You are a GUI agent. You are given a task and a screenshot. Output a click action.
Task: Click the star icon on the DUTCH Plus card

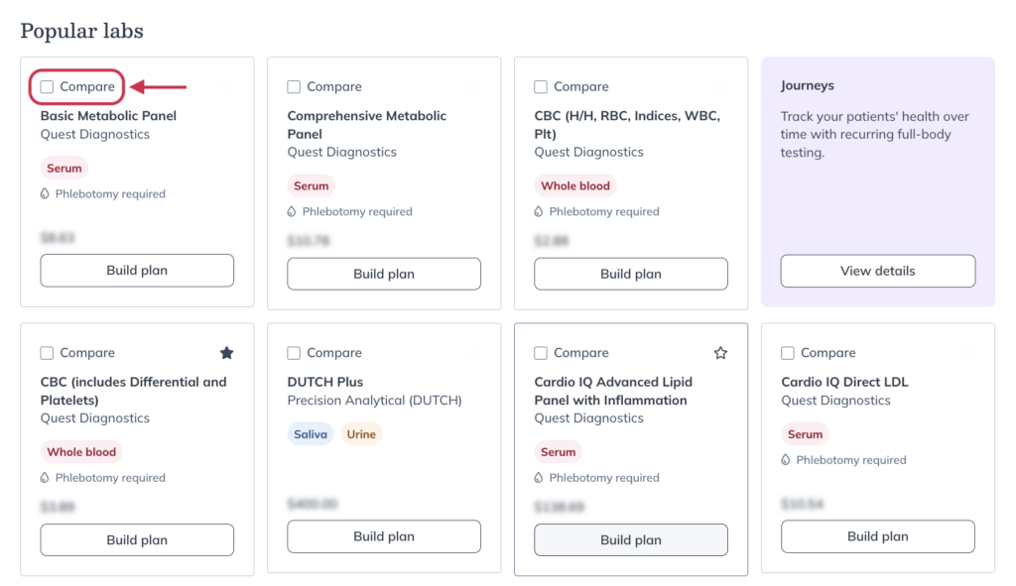click(x=473, y=352)
